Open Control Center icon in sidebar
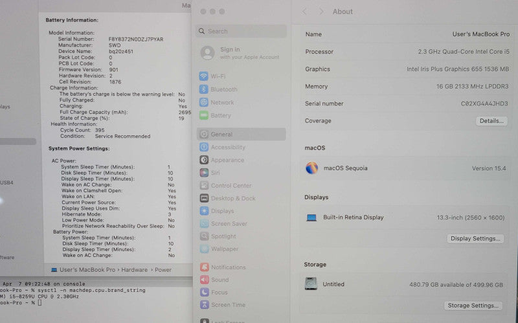Image resolution: width=518 pixels, height=323 pixels. click(x=204, y=185)
